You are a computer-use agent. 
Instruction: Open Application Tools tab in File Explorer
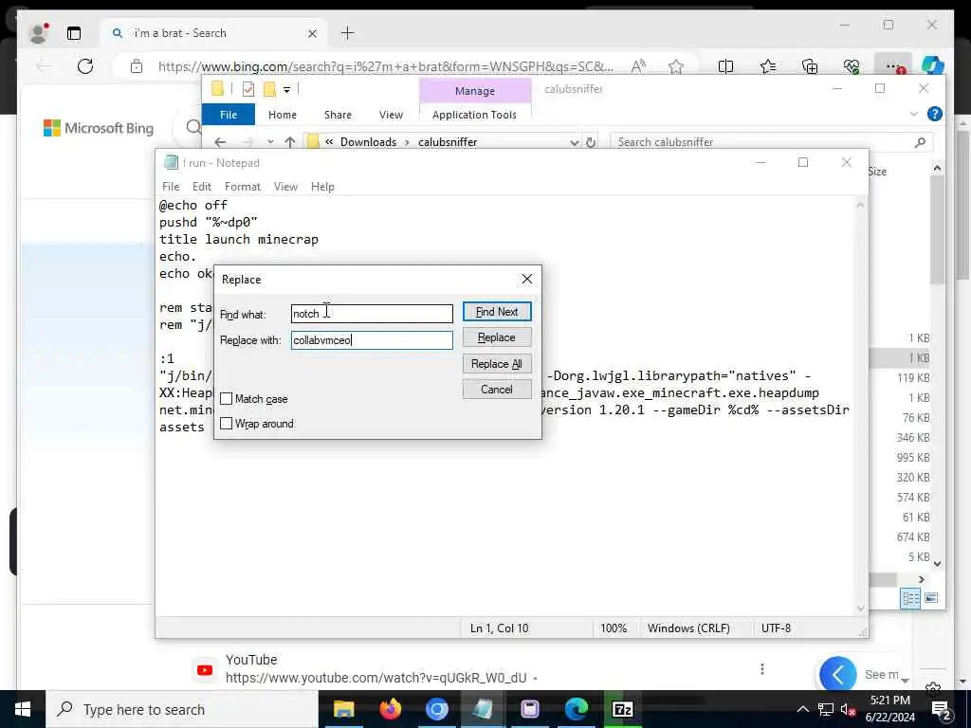tap(474, 115)
